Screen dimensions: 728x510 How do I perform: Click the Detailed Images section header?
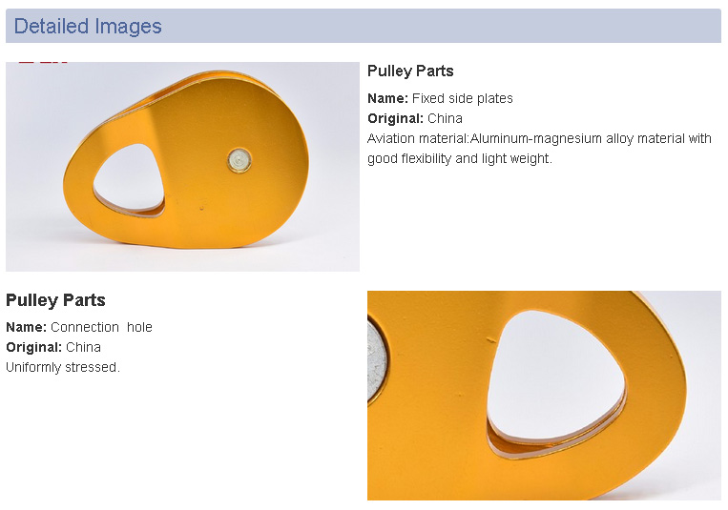click(x=364, y=26)
